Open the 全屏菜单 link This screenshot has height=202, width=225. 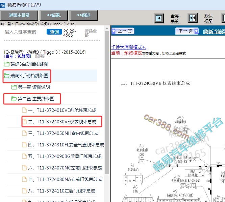[x=174, y=18]
